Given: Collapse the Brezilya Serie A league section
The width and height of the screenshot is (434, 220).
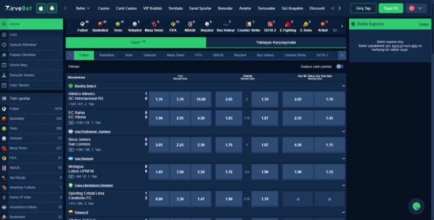Looking at the screenshot, I should (343, 86).
